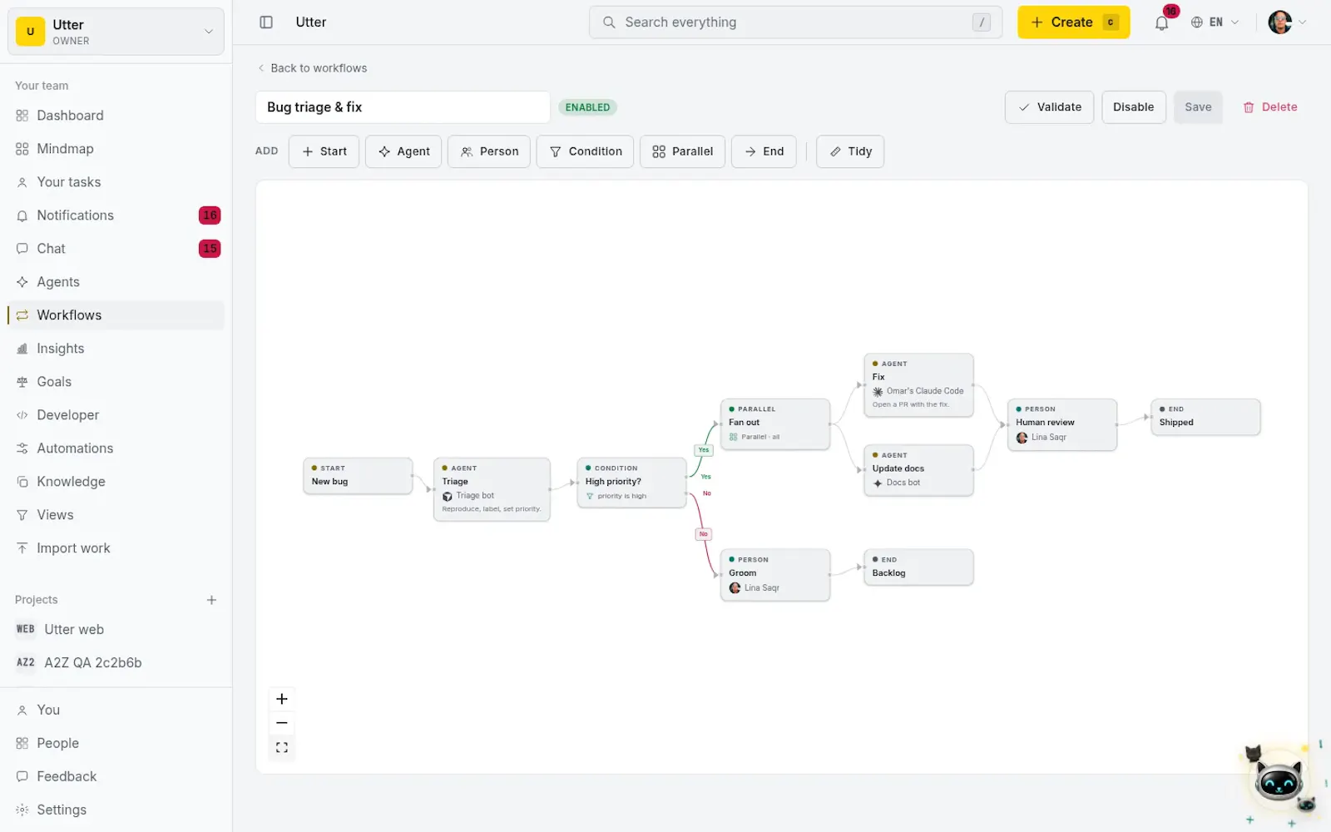Select the Update docs agent node
Screen dimensions: 1331x832
[918, 470]
